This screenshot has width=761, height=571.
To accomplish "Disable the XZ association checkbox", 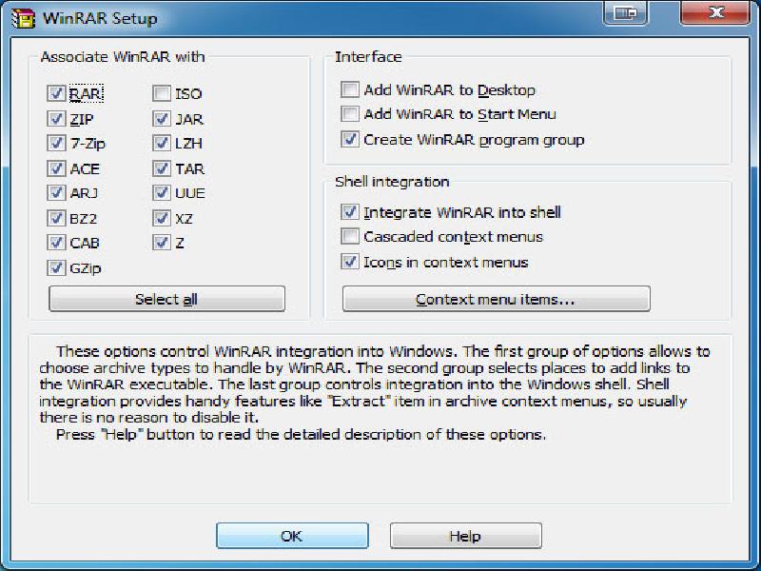I will tap(162, 218).
